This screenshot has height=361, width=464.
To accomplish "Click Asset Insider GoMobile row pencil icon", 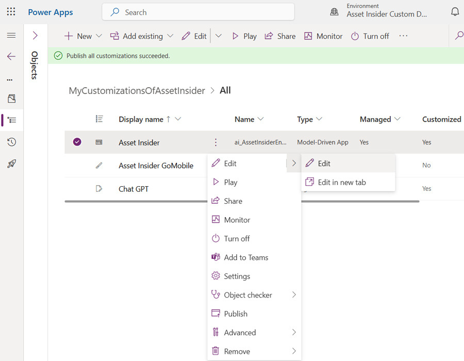I will [x=99, y=166].
